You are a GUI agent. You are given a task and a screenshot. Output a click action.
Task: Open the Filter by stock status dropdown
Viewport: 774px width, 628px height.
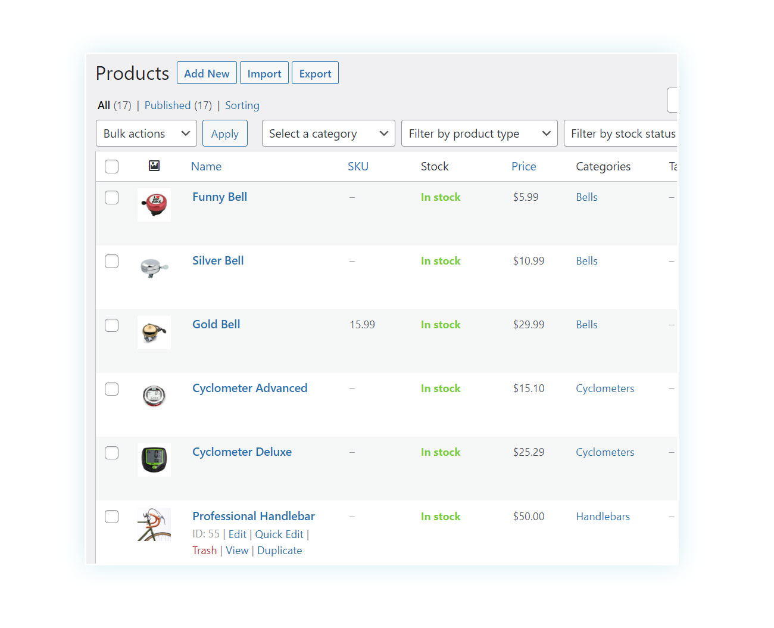tap(621, 133)
